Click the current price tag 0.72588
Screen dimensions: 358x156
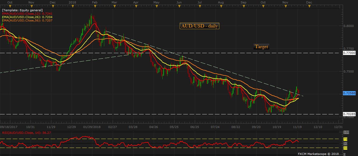pyautogui.click(x=350, y=93)
